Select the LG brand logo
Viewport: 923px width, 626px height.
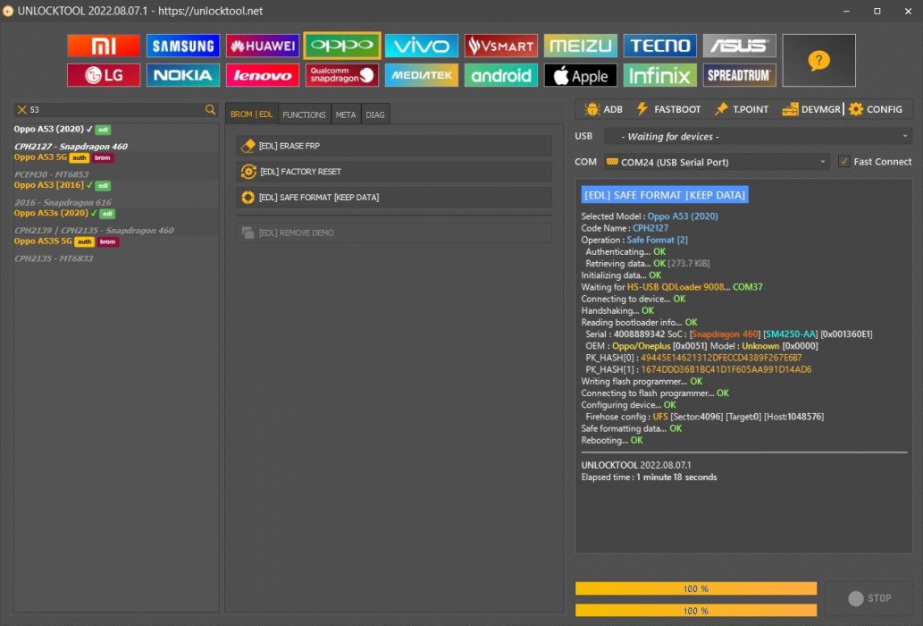(104, 75)
